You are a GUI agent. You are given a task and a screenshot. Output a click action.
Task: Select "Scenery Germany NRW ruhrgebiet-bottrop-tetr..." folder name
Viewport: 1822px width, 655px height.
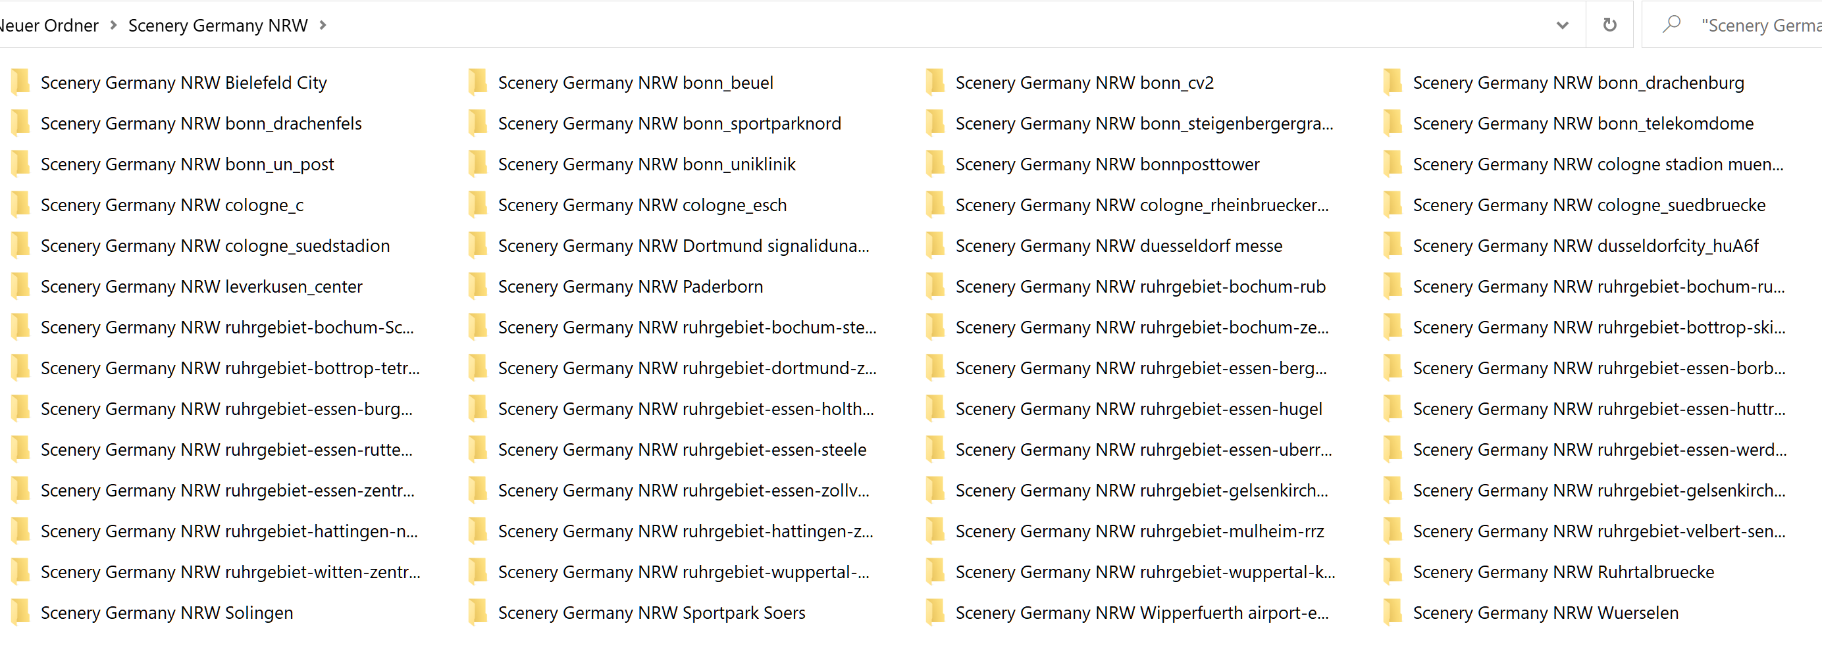tap(230, 369)
